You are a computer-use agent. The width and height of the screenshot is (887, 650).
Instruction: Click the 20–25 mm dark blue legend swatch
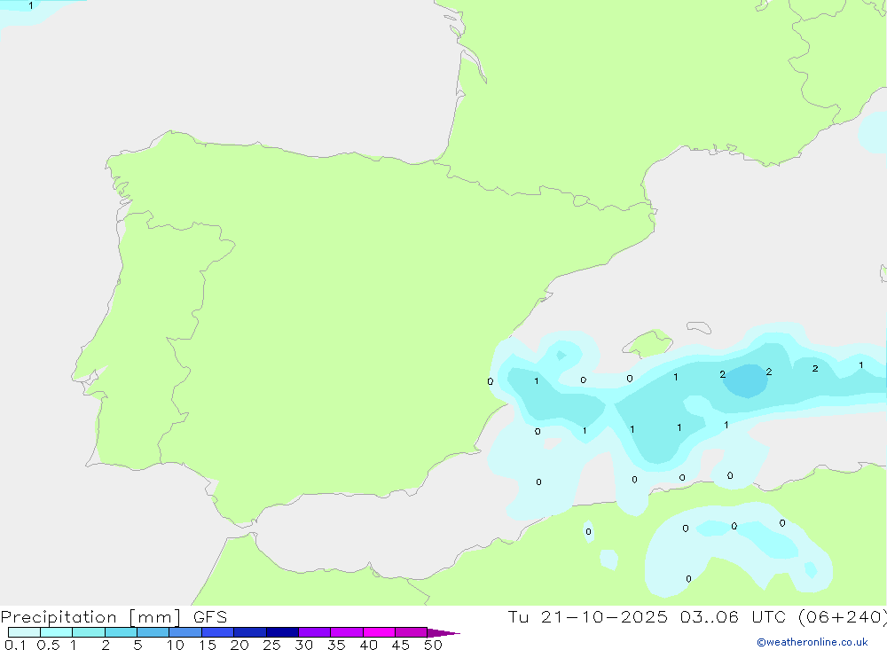[x=250, y=632]
